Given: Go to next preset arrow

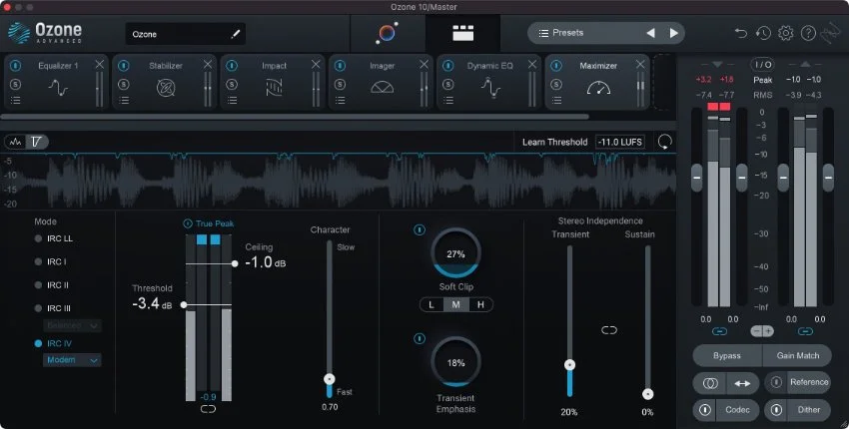Looking at the screenshot, I should click(673, 33).
